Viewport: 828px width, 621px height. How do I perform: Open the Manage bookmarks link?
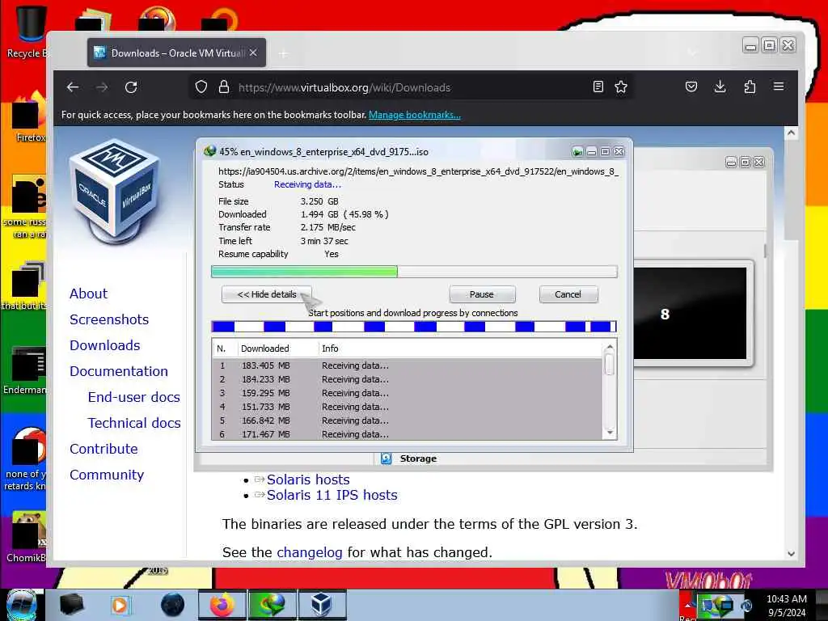(x=415, y=115)
